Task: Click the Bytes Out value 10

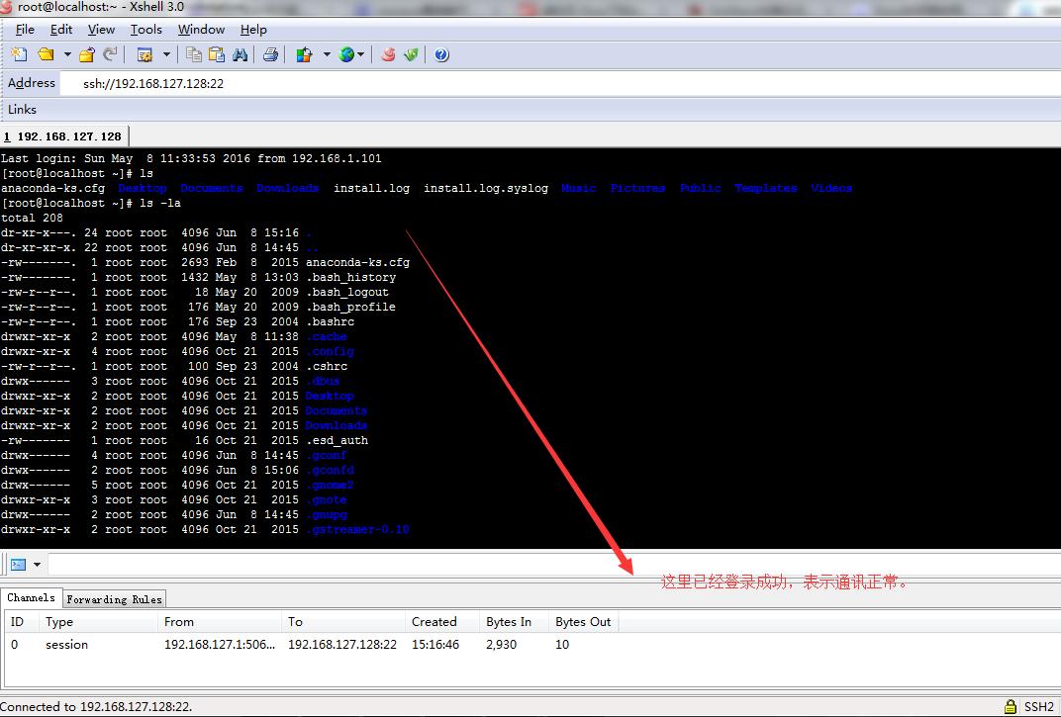Action: click(x=562, y=645)
